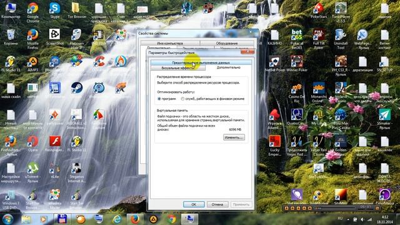
Task: Open Chrome from the taskbar
Action: click(172, 219)
